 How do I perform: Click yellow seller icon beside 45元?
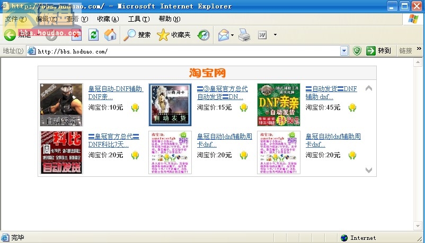click(x=352, y=107)
